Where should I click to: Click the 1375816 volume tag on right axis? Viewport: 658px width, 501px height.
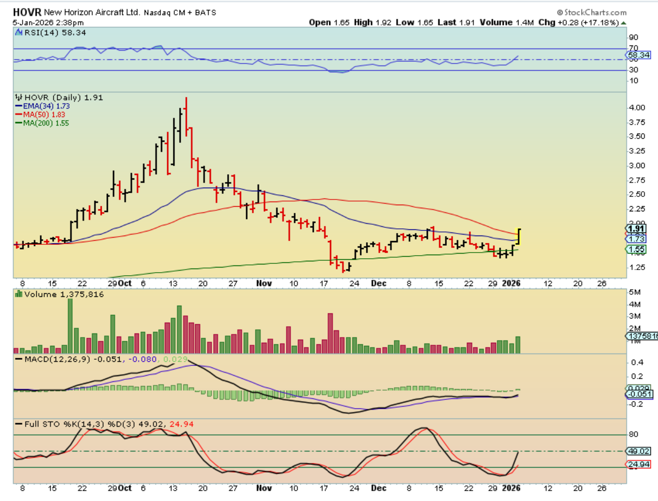click(642, 336)
